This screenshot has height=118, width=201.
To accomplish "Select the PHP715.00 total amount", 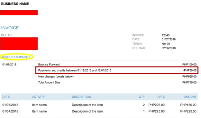I will click(x=189, y=83).
